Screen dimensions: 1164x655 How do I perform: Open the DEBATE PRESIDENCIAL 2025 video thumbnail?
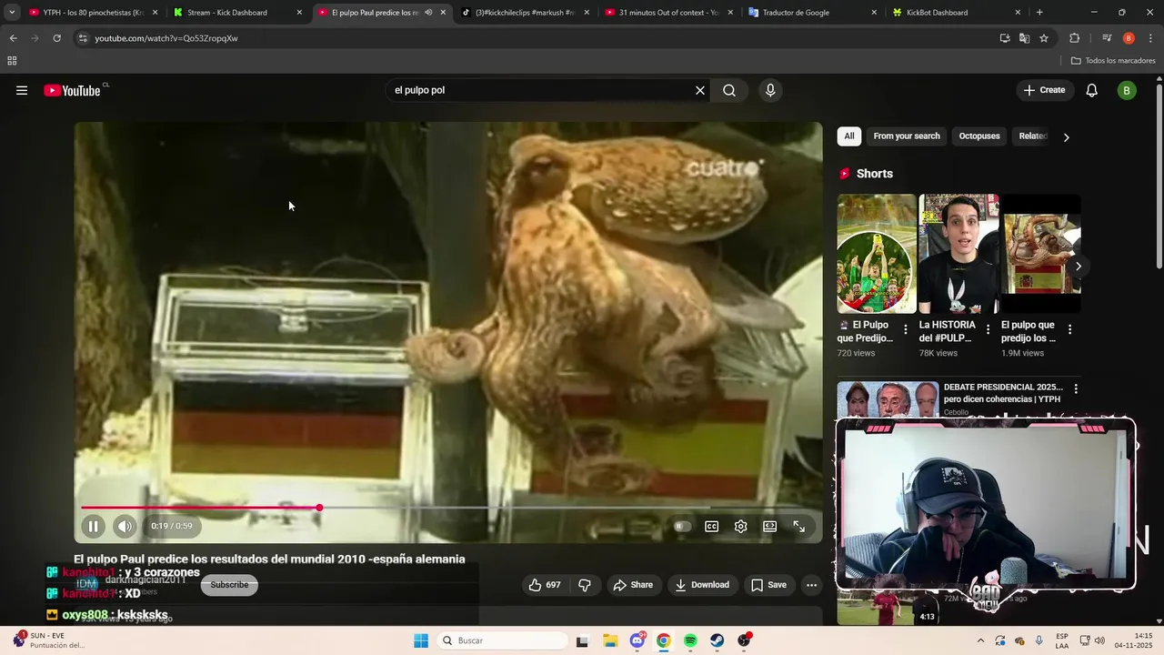tap(888, 399)
